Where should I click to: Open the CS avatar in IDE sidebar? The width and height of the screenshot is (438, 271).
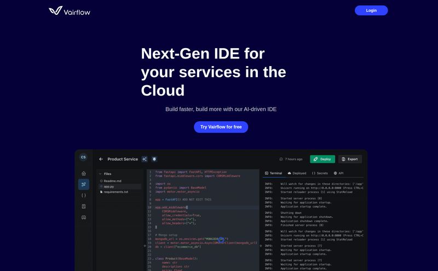click(83, 157)
